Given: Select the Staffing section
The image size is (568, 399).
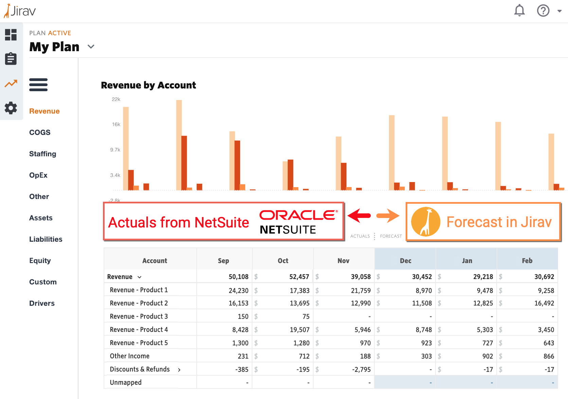Looking at the screenshot, I should click(x=42, y=154).
